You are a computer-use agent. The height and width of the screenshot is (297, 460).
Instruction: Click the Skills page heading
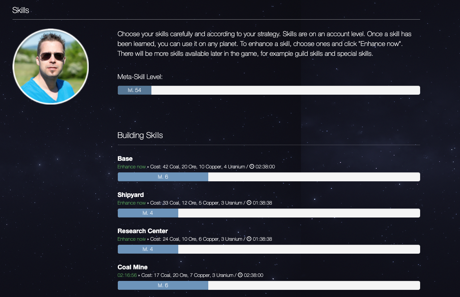pos(21,10)
